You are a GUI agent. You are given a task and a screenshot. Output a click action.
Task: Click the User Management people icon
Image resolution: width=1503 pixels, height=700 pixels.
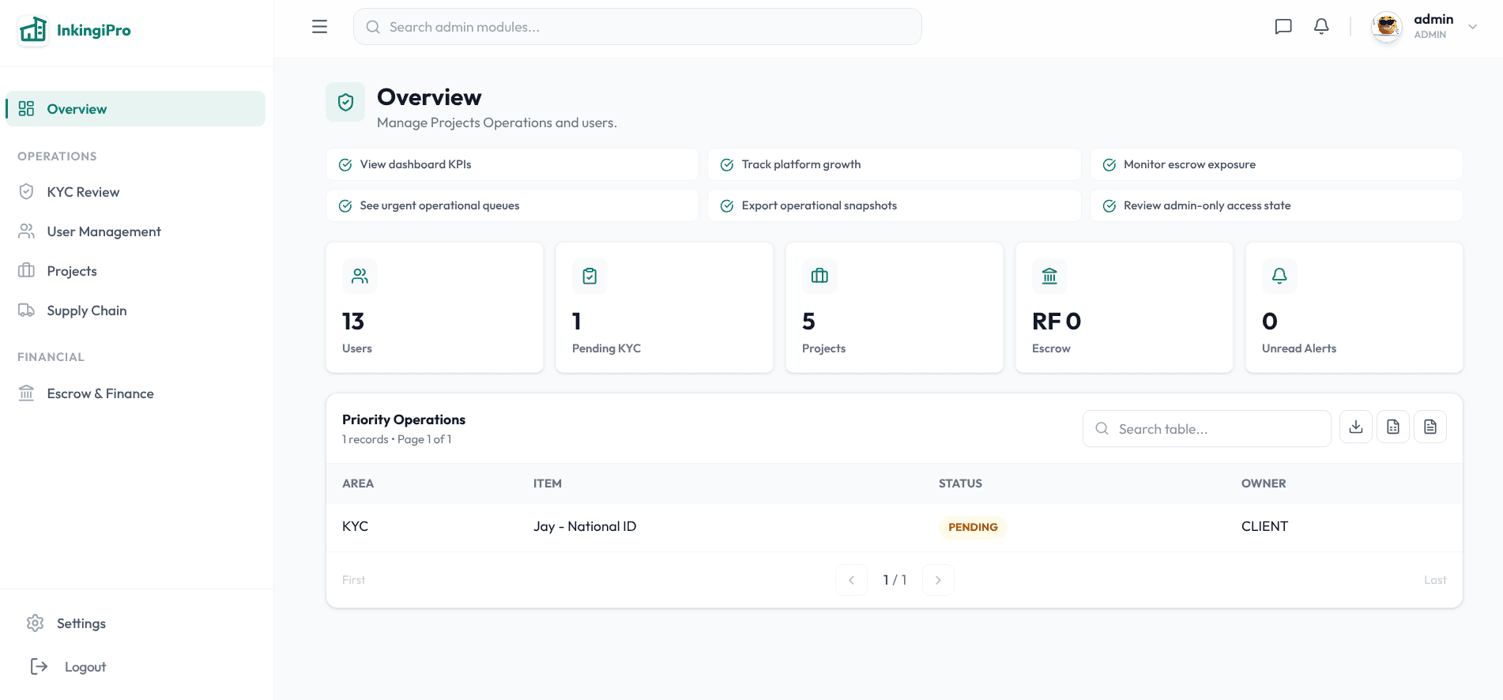26,231
